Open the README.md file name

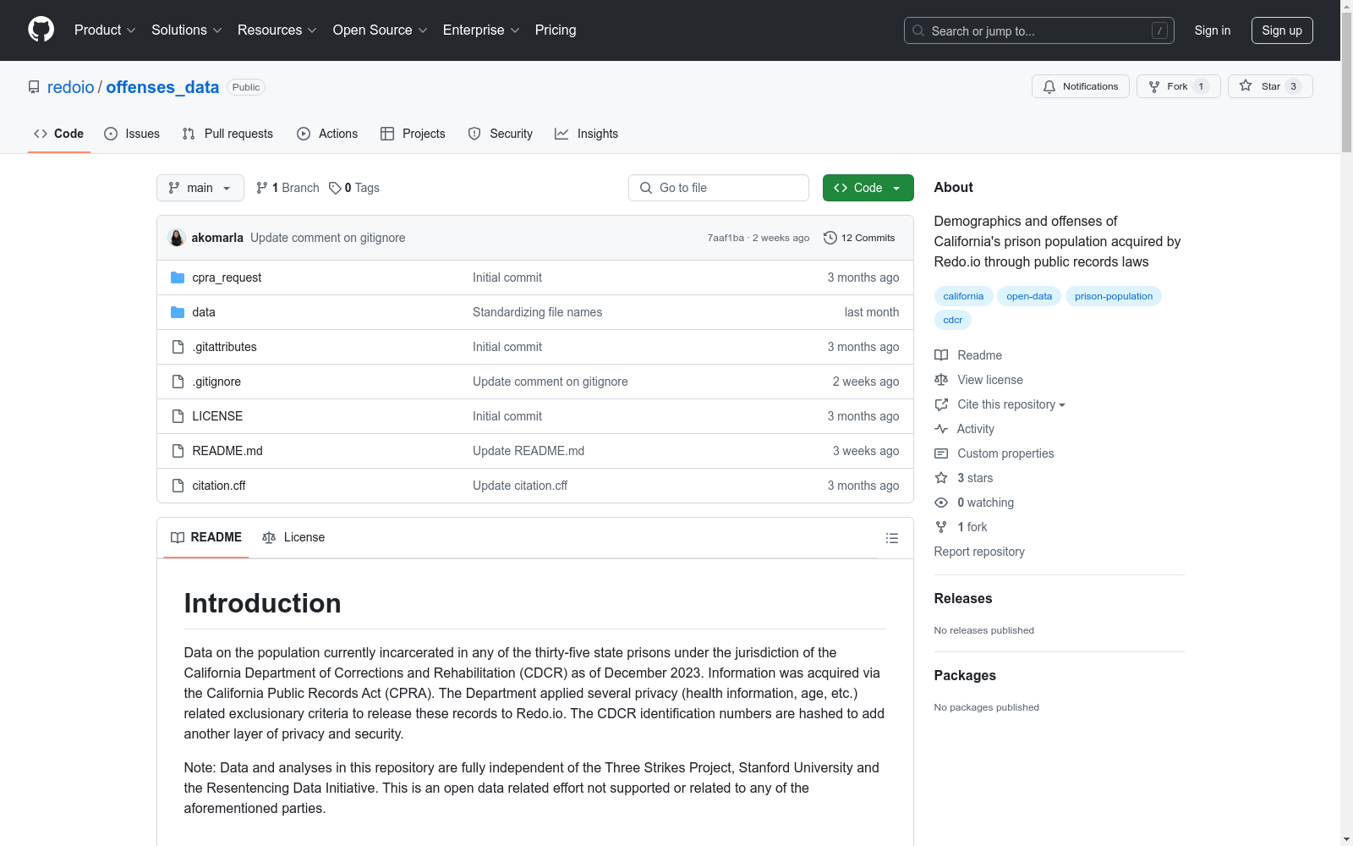227,451
